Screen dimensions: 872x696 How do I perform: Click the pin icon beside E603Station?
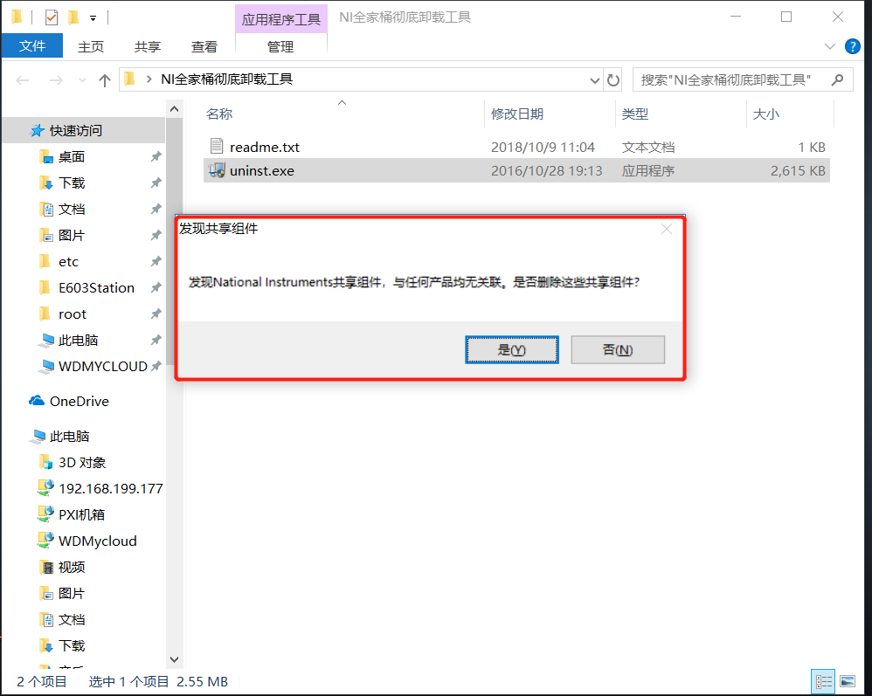click(x=156, y=288)
